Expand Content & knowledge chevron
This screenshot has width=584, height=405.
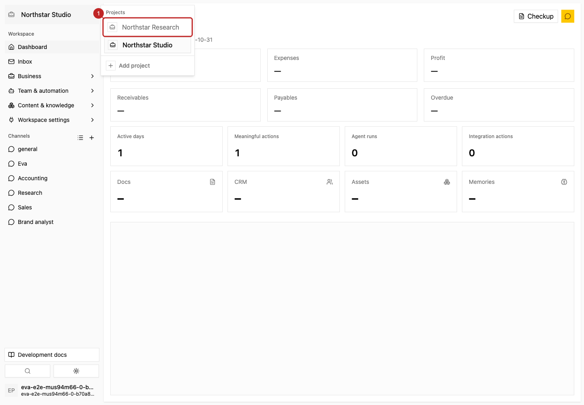click(92, 105)
